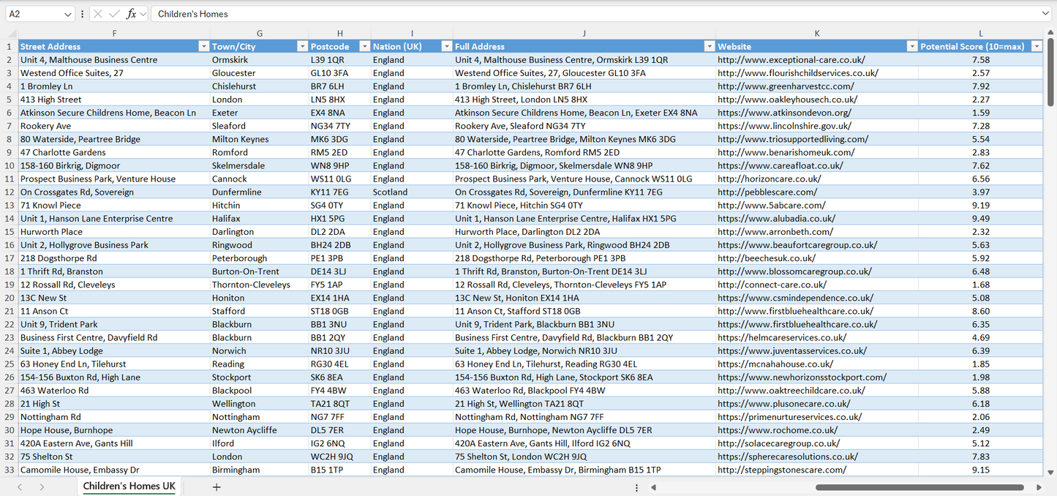Open the vertical dots menu beside the Name box
Screen dimensions: 1057x496
click(83, 13)
